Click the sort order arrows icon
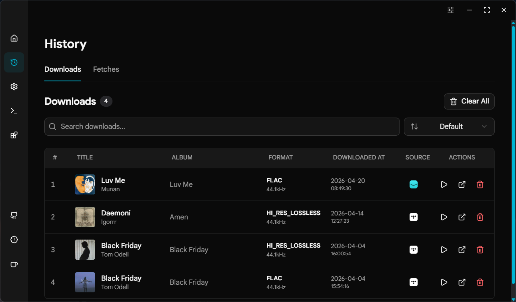Screen dimensions: 516x302 click(x=414, y=126)
